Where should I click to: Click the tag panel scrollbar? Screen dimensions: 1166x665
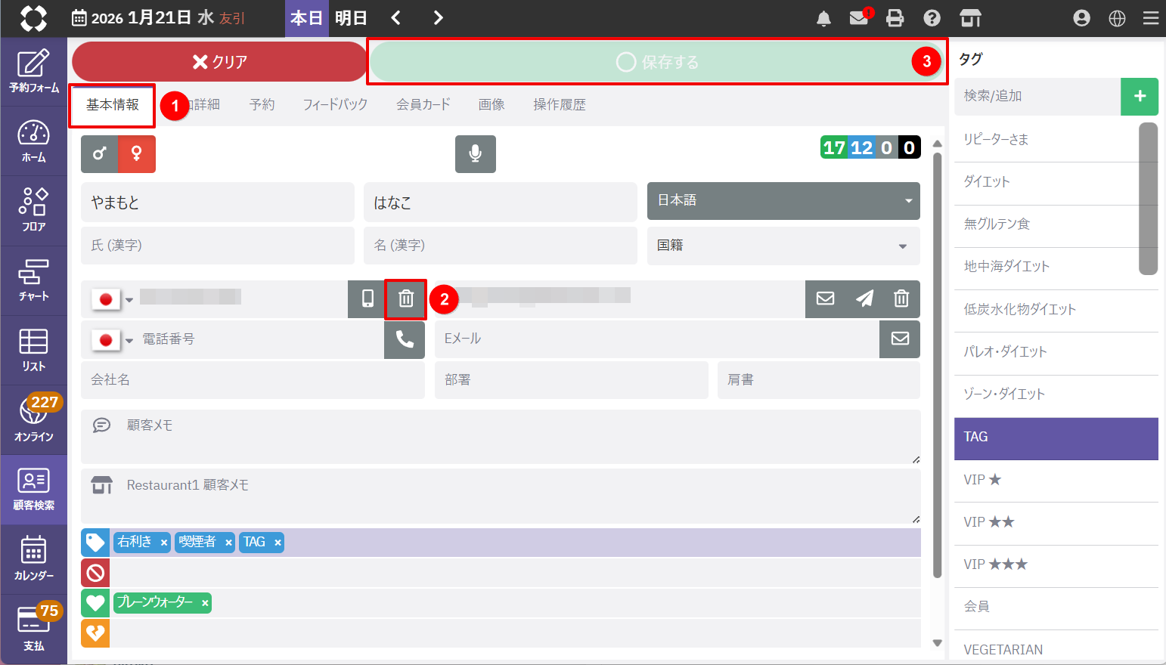[x=1149, y=199]
